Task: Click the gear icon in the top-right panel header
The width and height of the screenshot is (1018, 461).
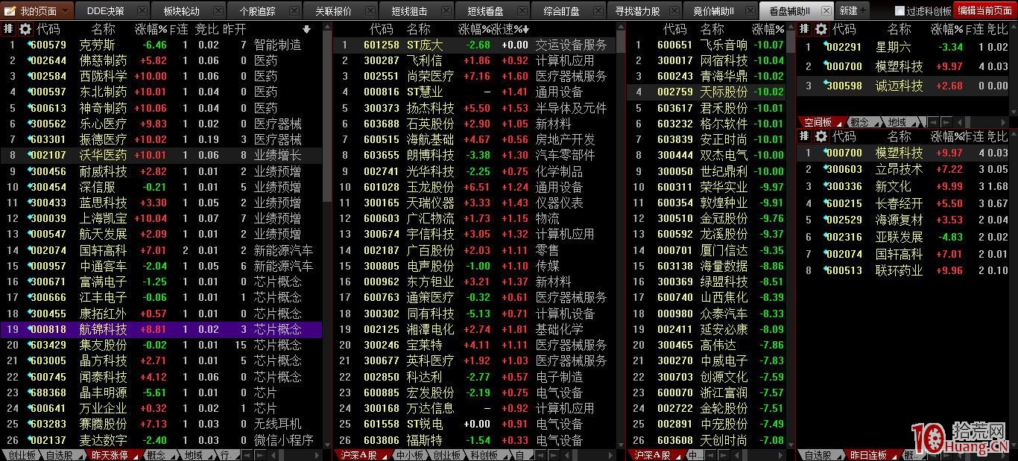Action: pyautogui.click(x=821, y=29)
